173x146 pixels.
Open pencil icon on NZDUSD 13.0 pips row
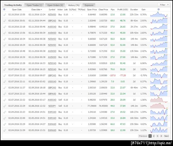click(5, 15)
